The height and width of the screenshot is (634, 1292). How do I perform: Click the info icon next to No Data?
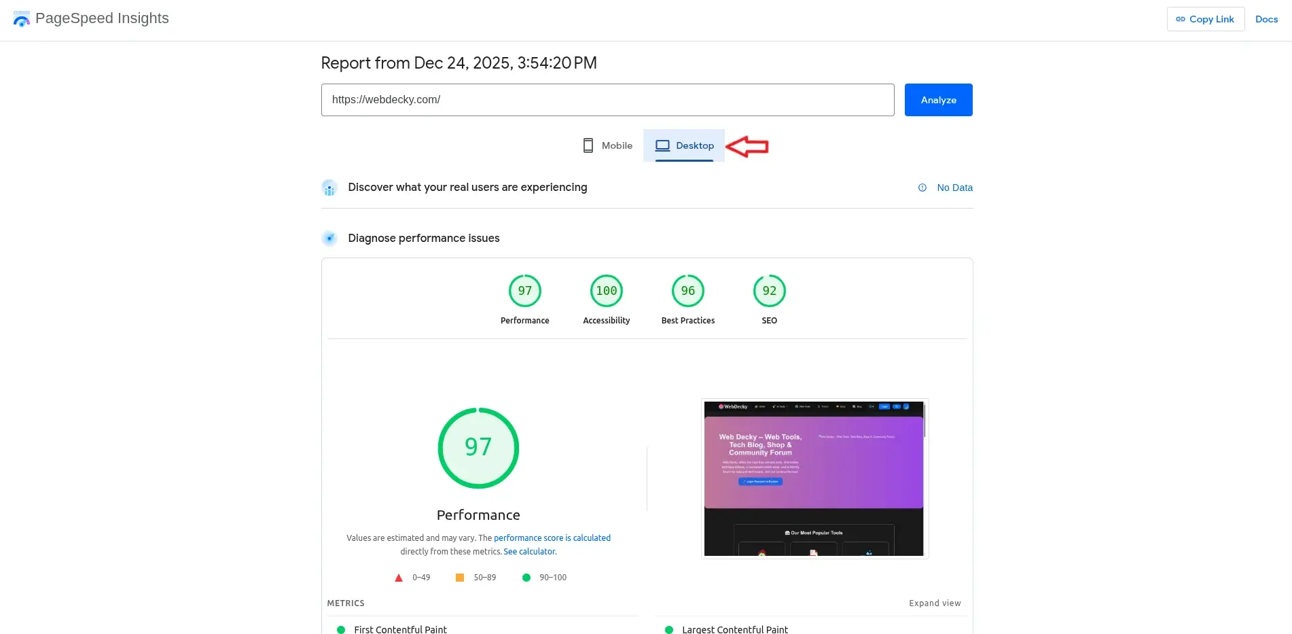coord(921,188)
